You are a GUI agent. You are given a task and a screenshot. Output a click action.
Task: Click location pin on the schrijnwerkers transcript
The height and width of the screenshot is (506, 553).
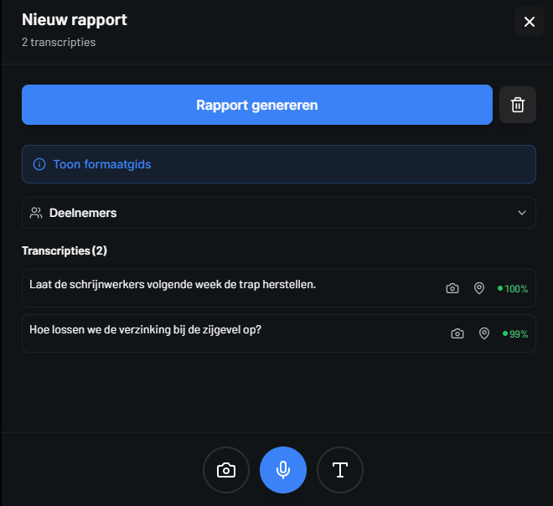point(479,288)
